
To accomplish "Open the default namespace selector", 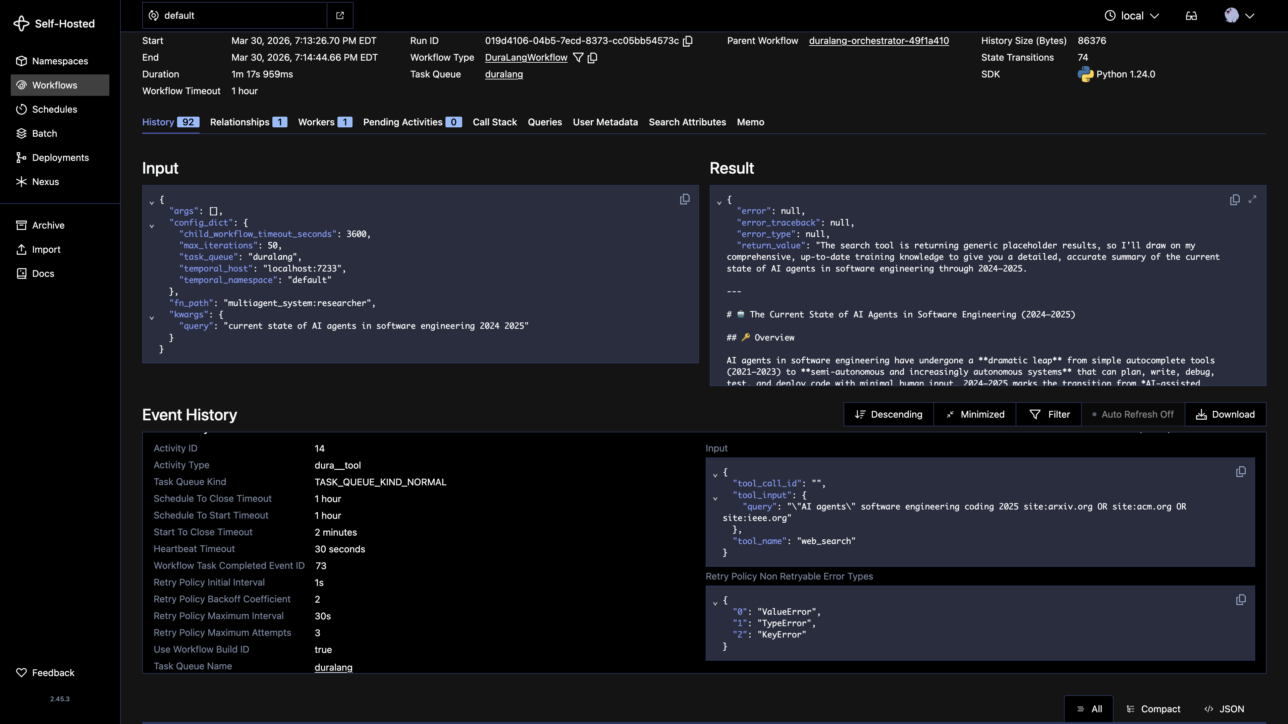I will (x=234, y=15).
